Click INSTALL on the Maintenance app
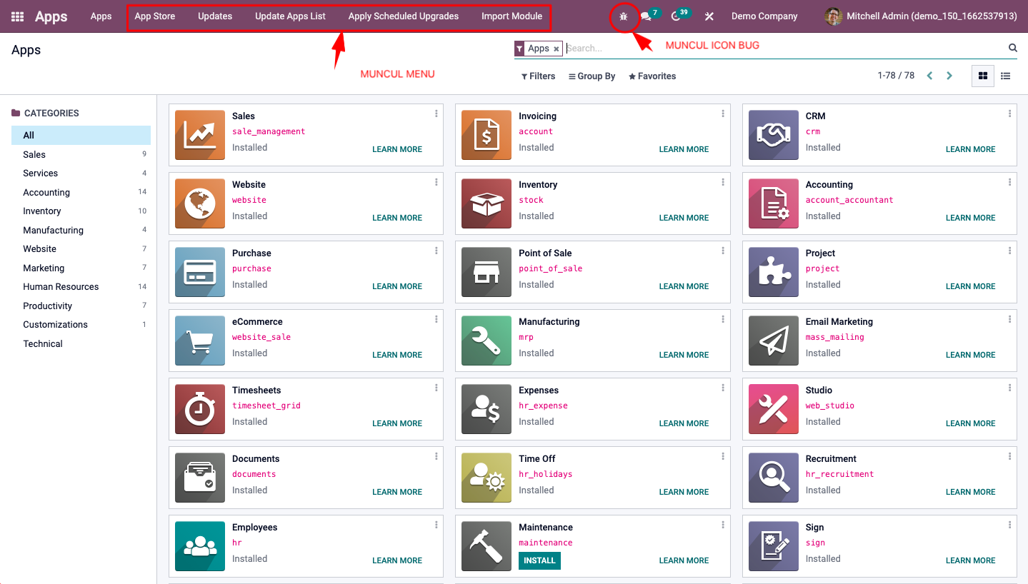Image resolution: width=1028 pixels, height=584 pixels. 539,560
